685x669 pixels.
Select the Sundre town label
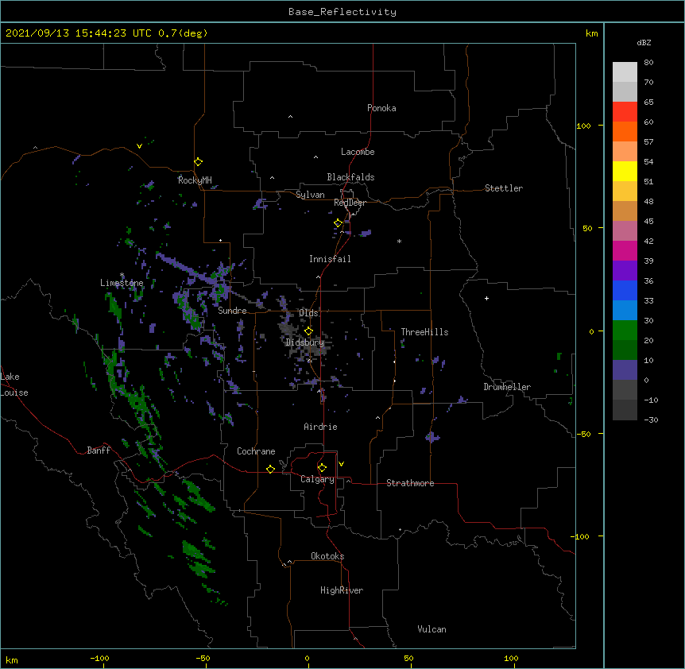[x=232, y=311]
